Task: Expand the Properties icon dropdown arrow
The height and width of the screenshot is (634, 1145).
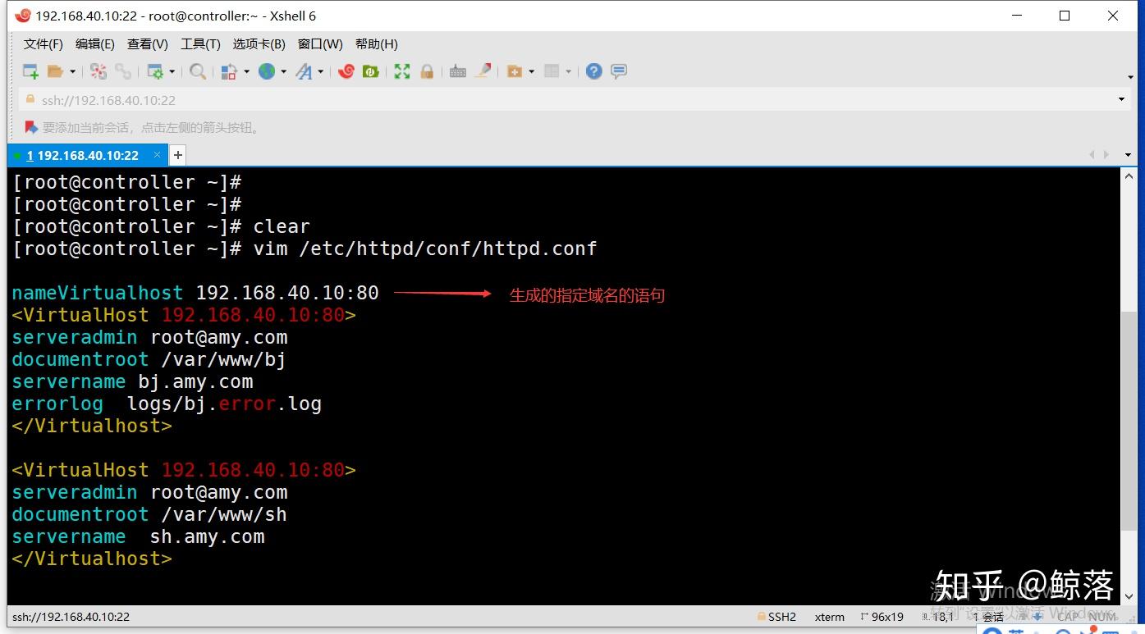Action: point(172,71)
